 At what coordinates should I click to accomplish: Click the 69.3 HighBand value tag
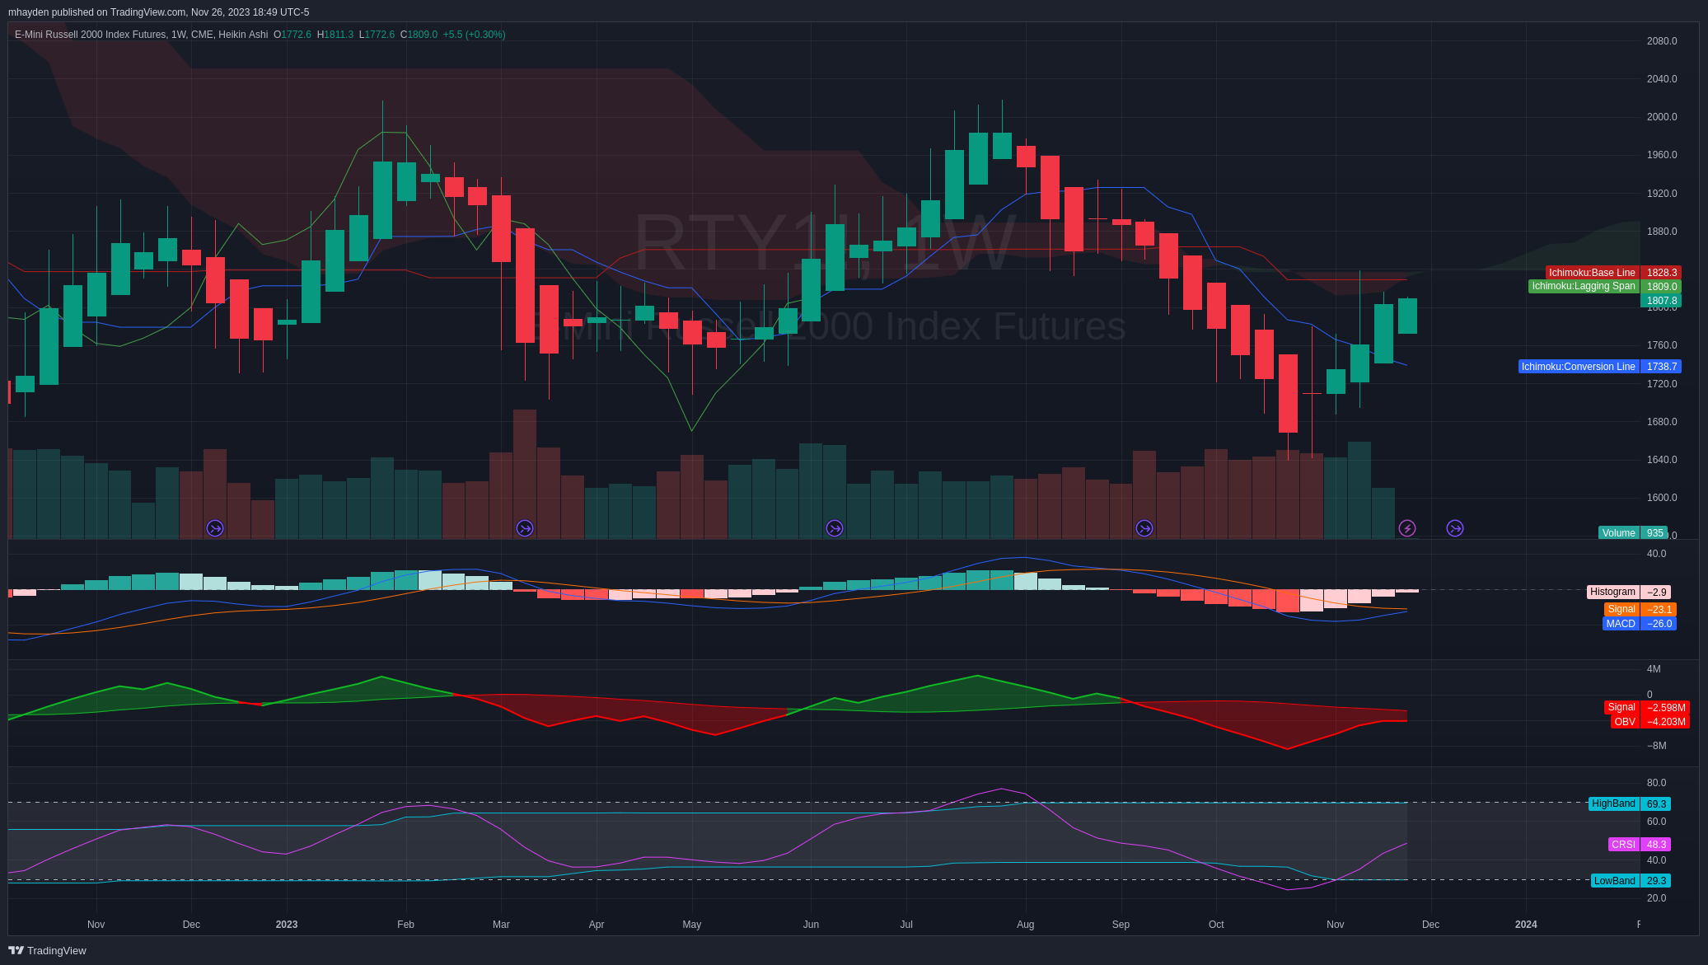pos(1656,804)
